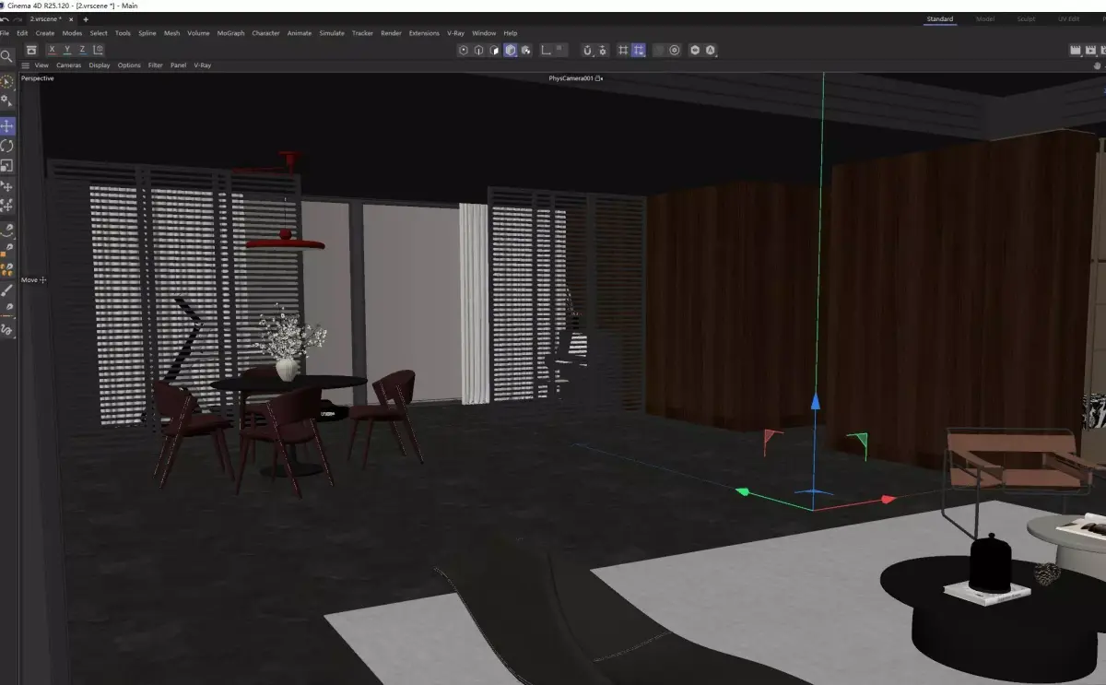Click the blue Y-axis arrow handle of gizmo
1106x685 pixels.
[x=815, y=401]
